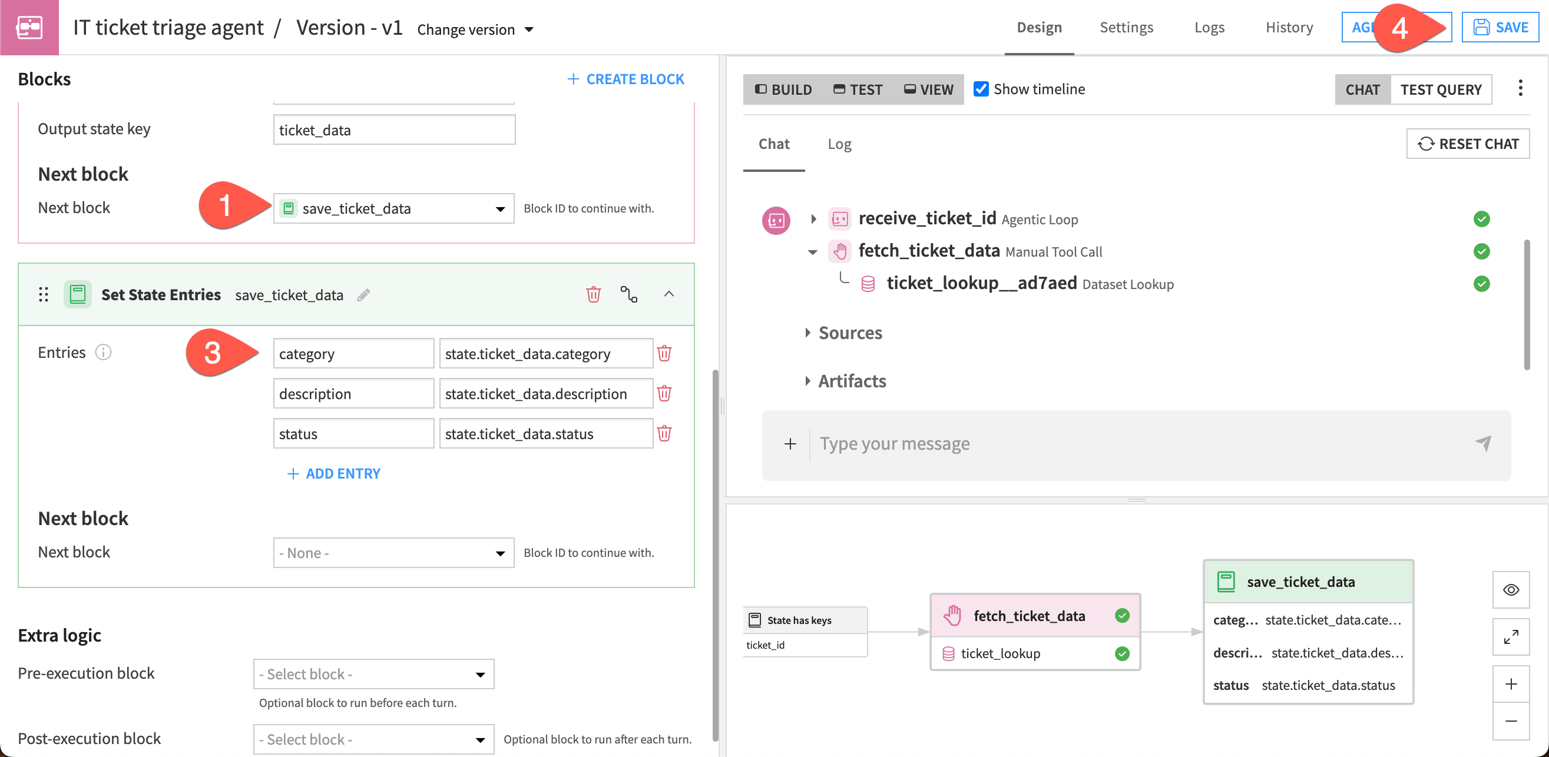
Task: Switch to the Chat sub-tab
Action: (773, 144)
